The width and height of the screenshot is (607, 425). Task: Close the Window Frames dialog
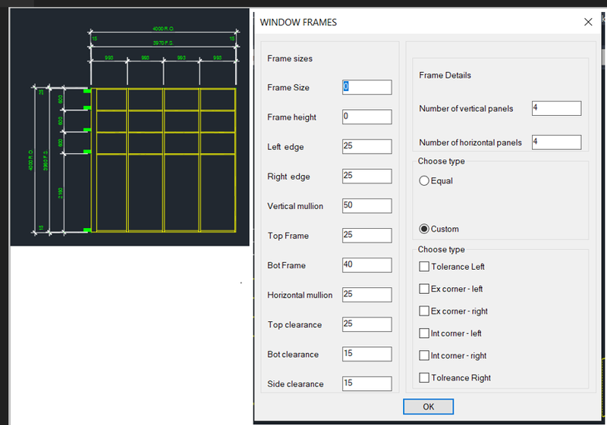(588, 22)
